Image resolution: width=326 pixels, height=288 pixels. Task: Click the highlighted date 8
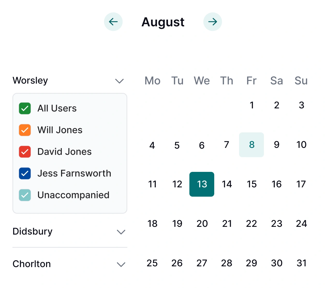point(251,145)
